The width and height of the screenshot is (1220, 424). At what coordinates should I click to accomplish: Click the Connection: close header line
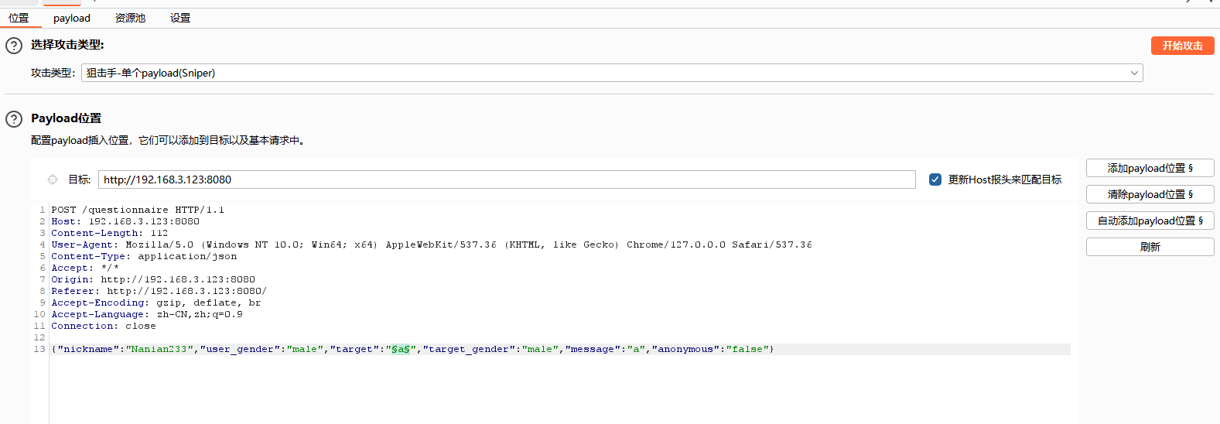click(x=104, y=326)
